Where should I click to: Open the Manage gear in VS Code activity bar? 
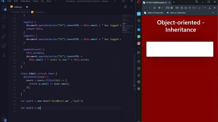pos(4,119)
